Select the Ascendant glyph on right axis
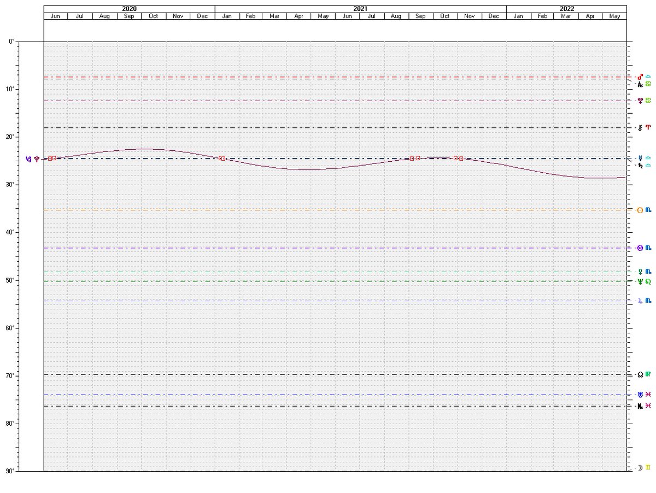This screenshot has height=493, width=656. 640,84
